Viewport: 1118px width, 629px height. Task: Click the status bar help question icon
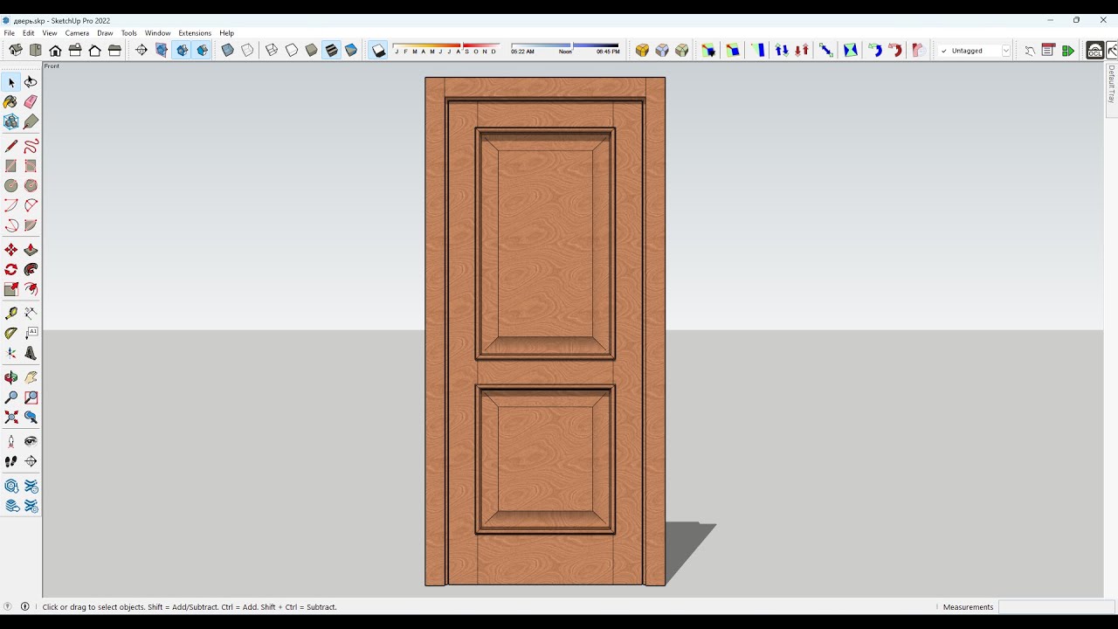(8, 606)
